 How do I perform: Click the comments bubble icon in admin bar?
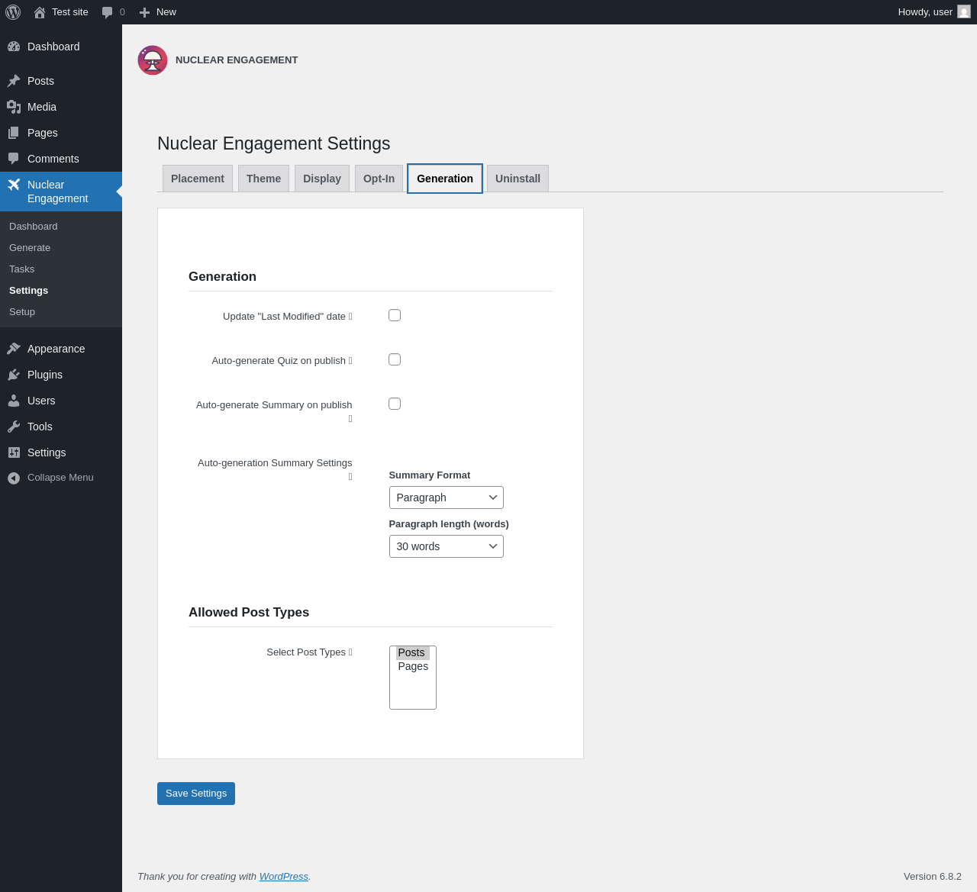coord(108,12)
